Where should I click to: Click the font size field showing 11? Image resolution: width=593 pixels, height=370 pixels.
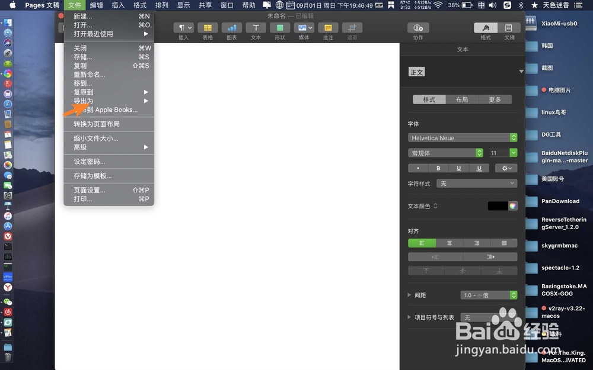point(500,152)
